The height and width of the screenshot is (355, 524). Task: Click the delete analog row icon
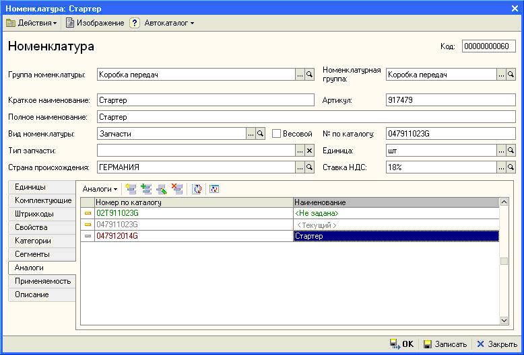177,190
